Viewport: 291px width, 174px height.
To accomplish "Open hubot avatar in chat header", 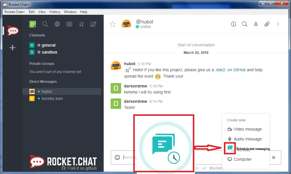I will click(126, 24).
